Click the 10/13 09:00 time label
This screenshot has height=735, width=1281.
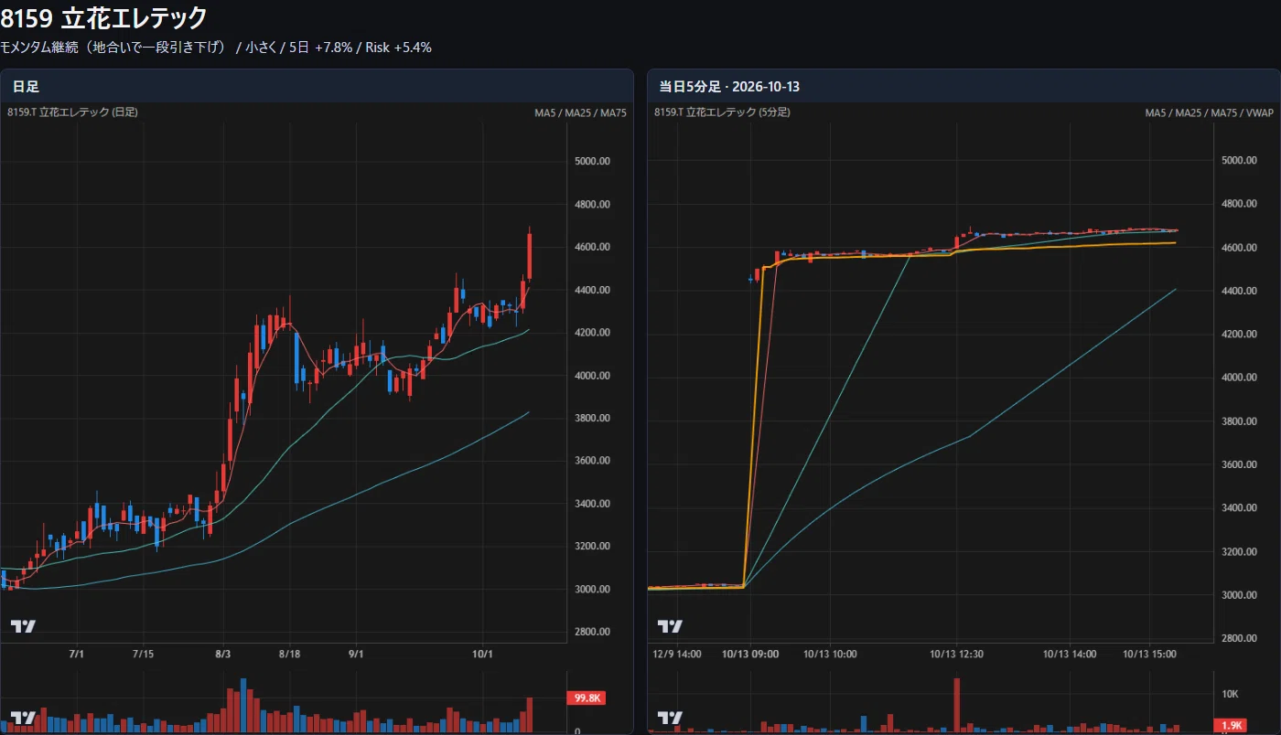pos(750,655)
